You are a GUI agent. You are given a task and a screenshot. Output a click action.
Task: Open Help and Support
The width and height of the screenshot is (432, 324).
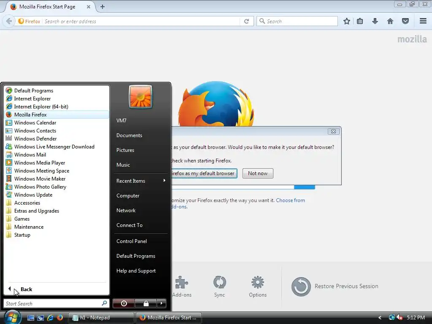pos(141,271)
